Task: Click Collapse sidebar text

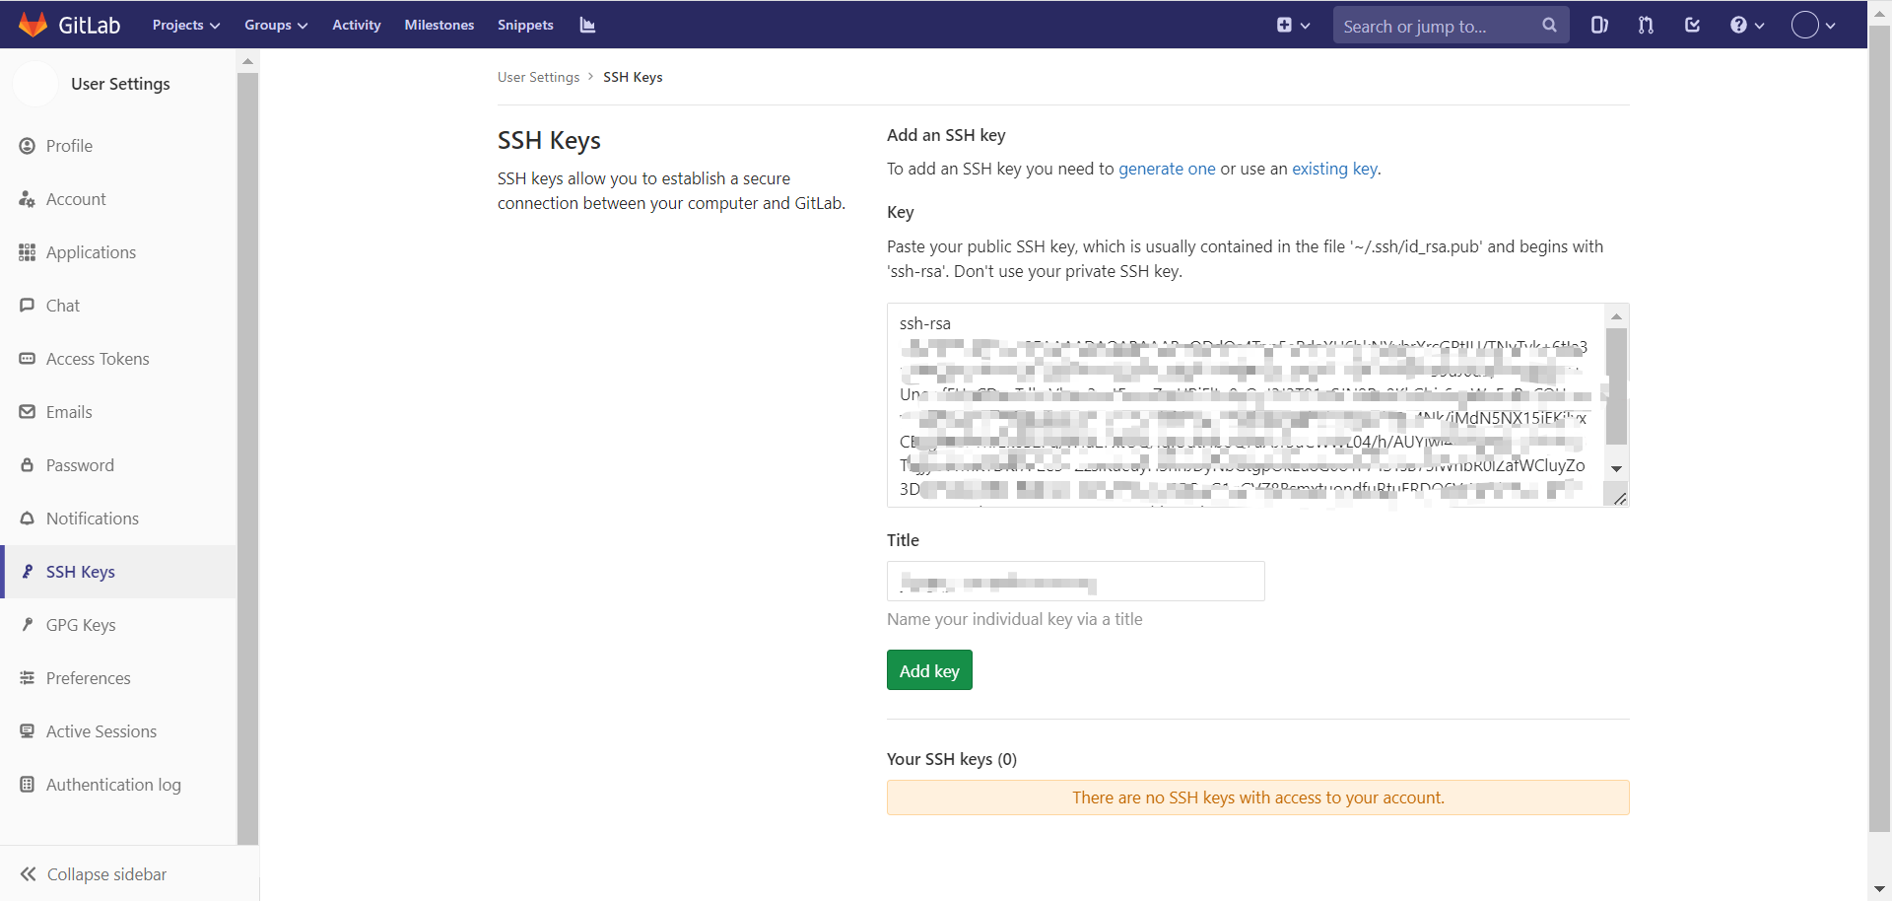Action: tap(107, 874)
